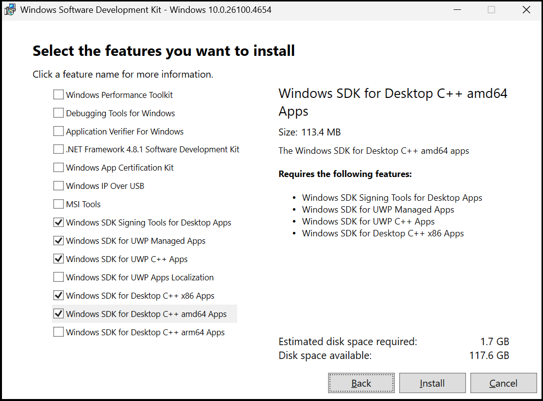Select Windows App Certification Kit checkbox
Image resolution: width=543 pixels, height=401 pixels.
pos(58,168)
